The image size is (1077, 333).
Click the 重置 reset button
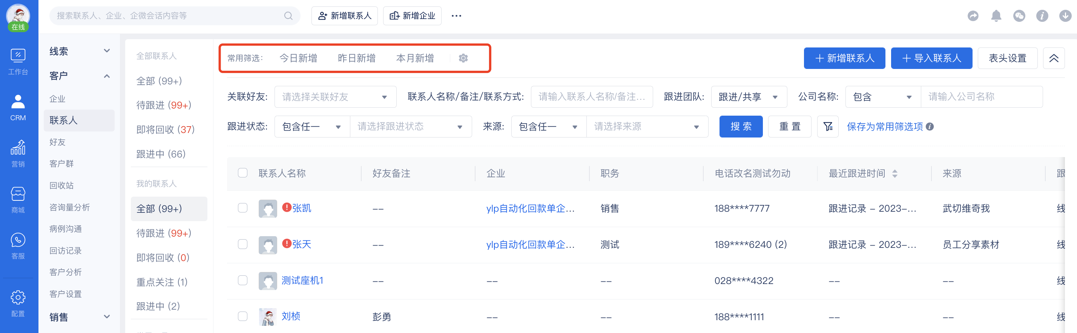pos(789,126)
